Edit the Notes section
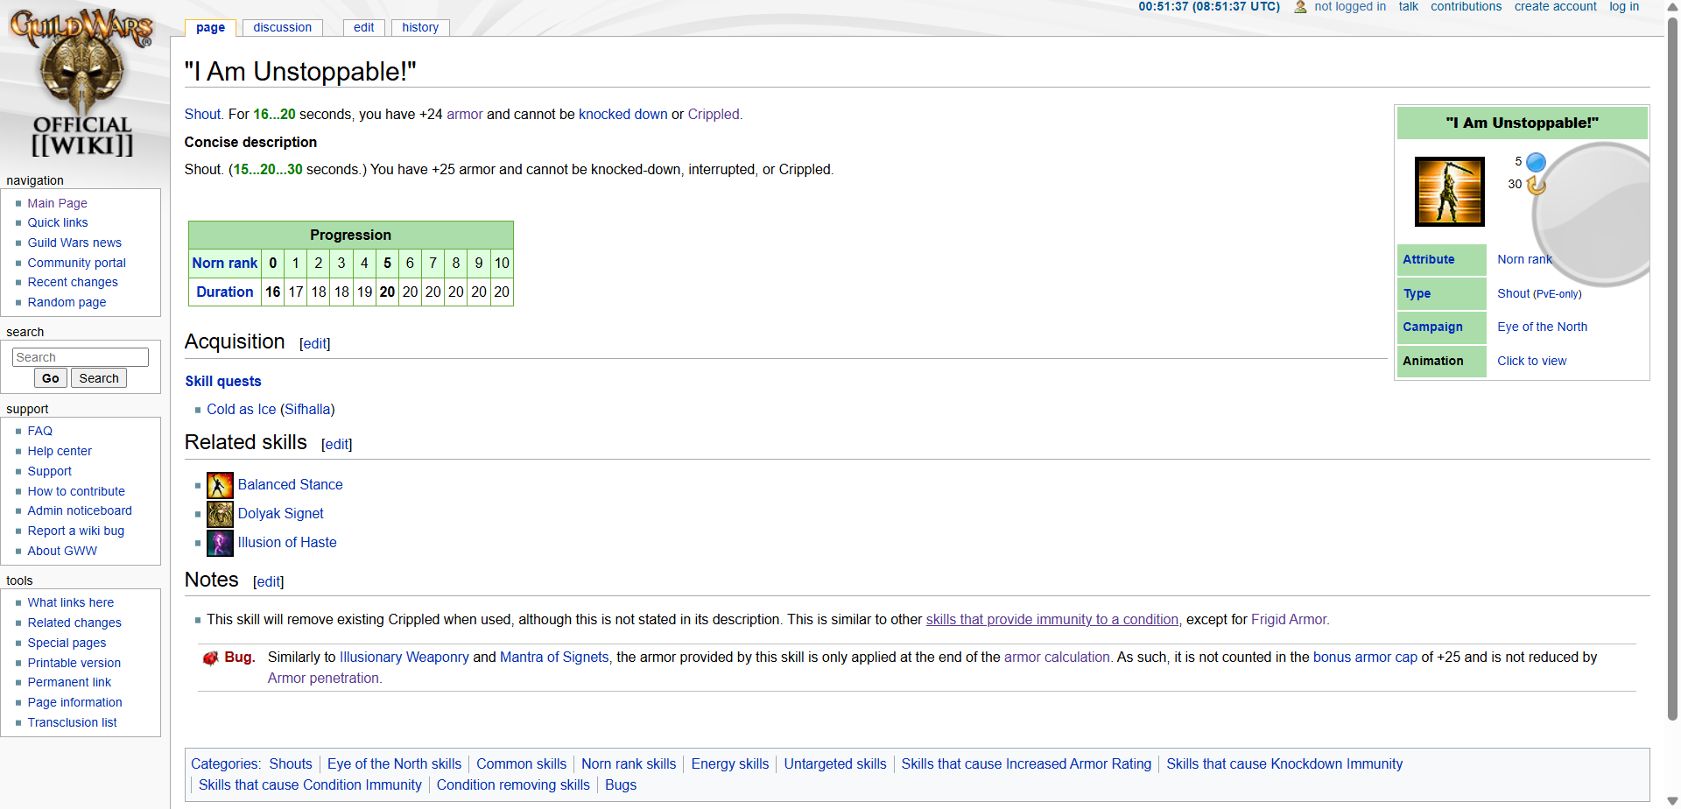The image size is (1681, 809). click(x=269, y=582)
